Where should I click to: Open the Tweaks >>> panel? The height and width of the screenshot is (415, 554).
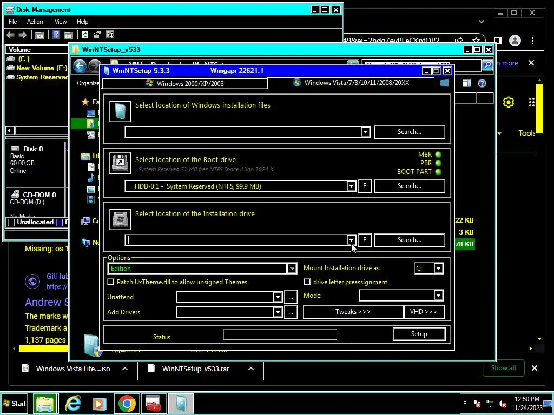pos(353,312)
